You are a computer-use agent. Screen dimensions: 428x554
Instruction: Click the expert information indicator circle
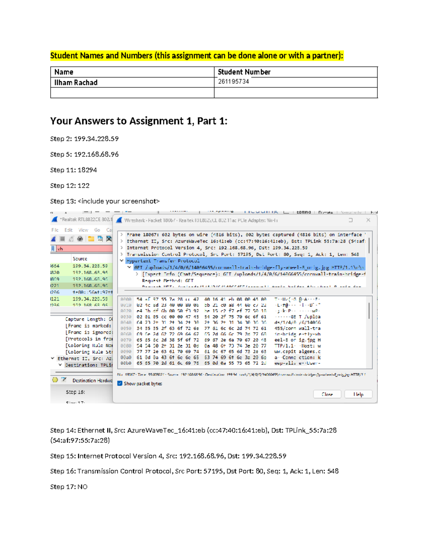pyautogui.click(x=55, y=380)
